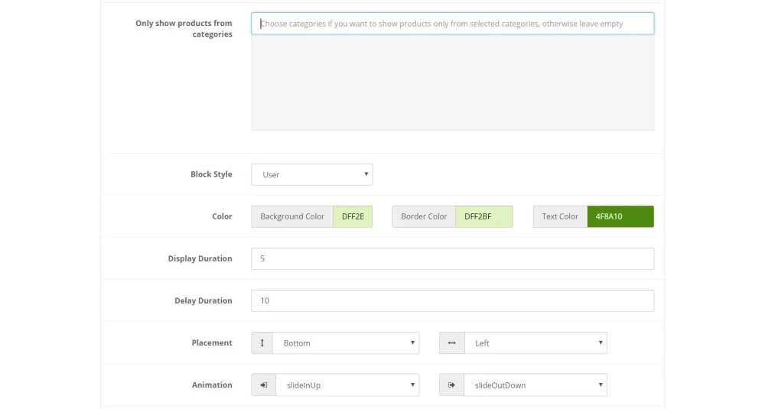Open the slideOutDown animation dropdown
765x409 pixels.
535,385
